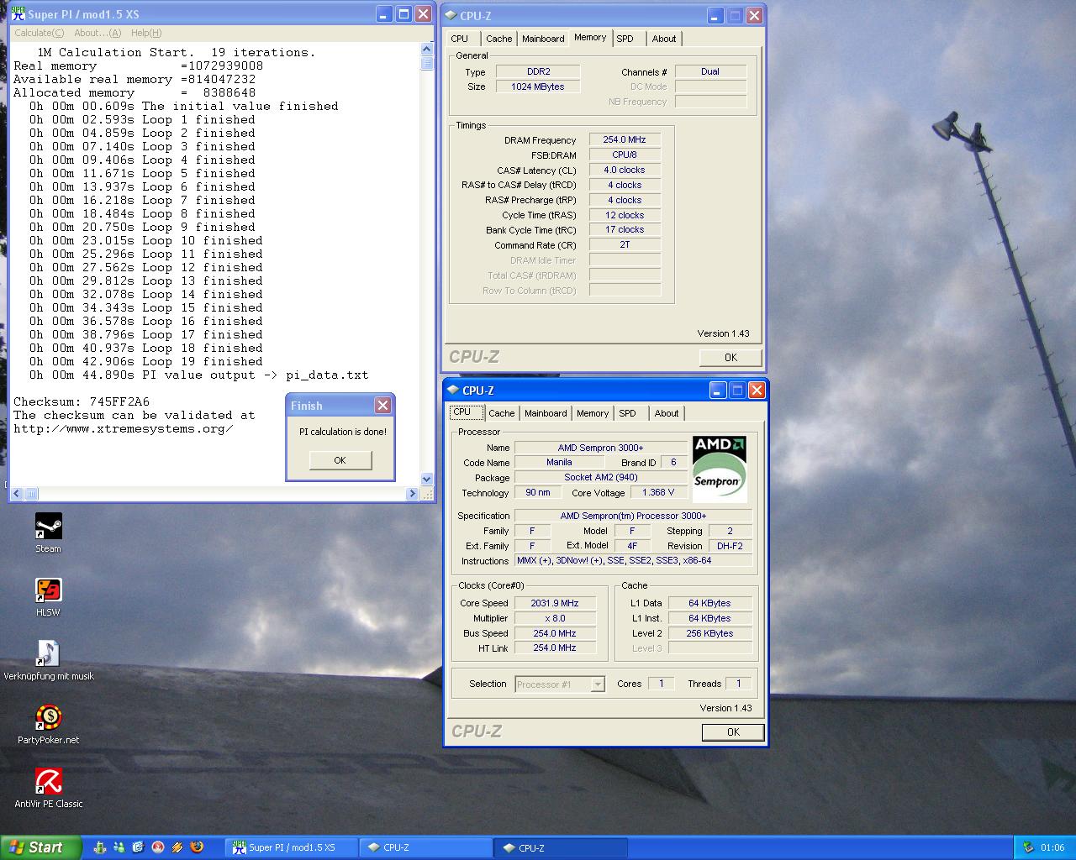This screenshot has width=1076, height=860.
Task: Click the Super PI title bar icon
Action: (18, 13)
